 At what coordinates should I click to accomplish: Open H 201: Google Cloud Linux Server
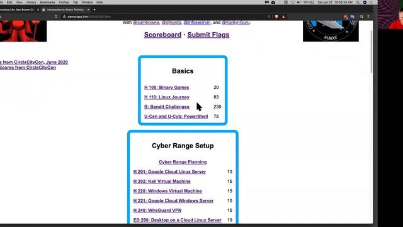click(x=169, y=172)
